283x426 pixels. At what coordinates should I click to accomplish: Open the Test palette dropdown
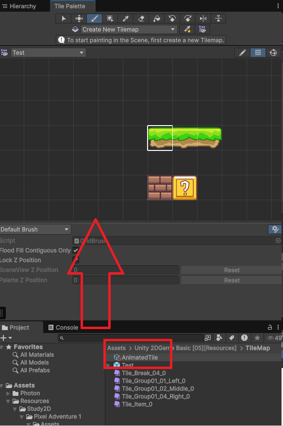[49, 53]
